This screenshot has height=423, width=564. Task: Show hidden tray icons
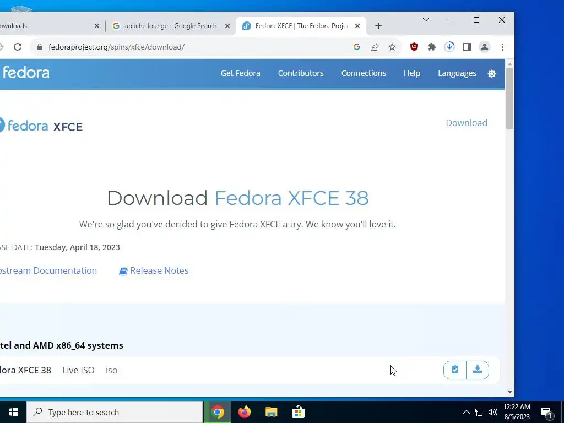click(466, 412)
